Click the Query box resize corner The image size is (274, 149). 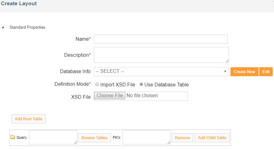coord(75,143)
